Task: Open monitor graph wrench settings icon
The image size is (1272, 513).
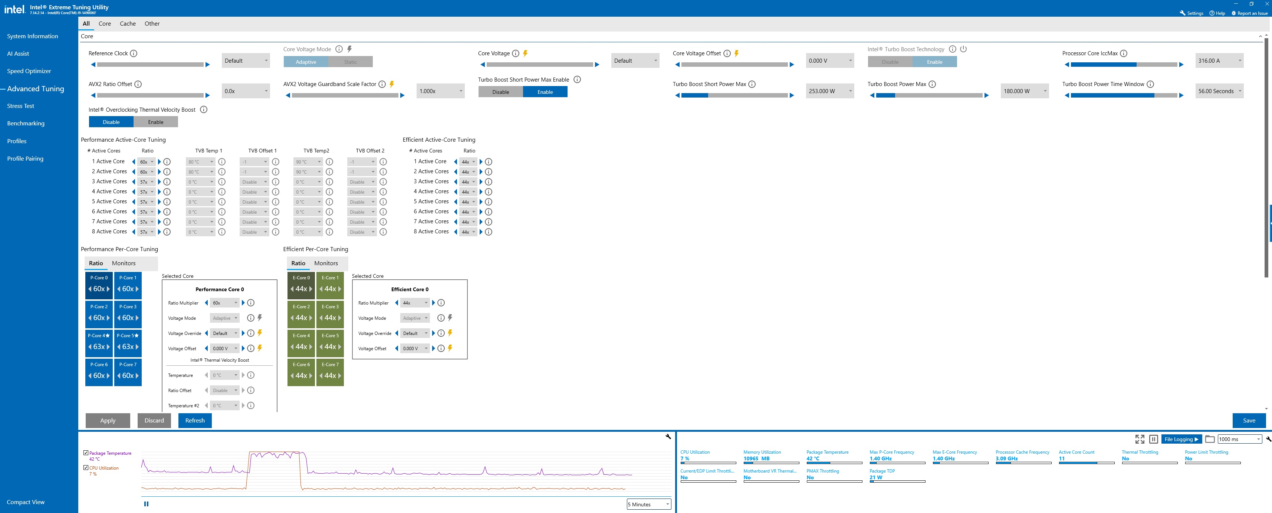Action: point(668,437)
